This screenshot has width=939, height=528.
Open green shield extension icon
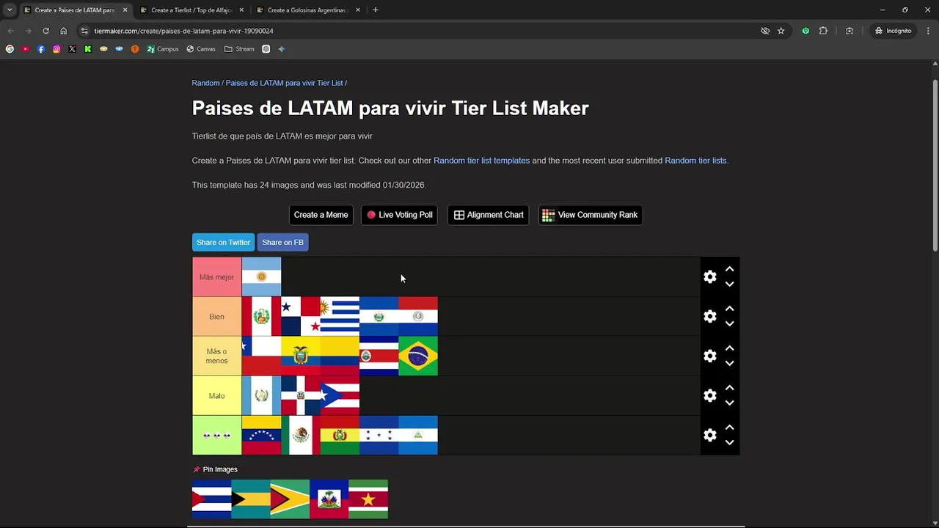pyautogui.click(x=805, y=31)
